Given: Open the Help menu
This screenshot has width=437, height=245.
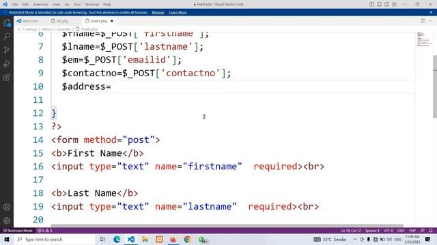Looking at the screenshot, I should (107, 4).
